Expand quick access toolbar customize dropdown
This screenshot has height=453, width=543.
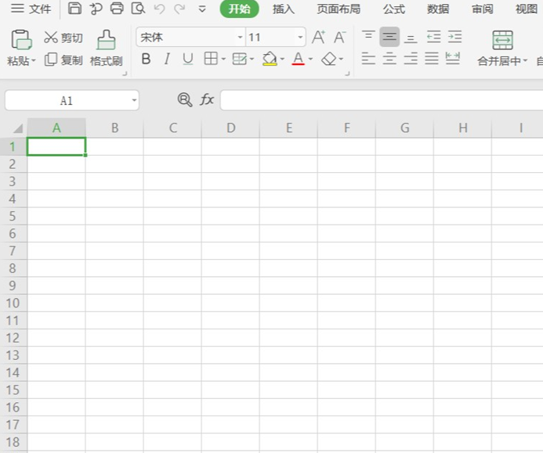point(202,9)
